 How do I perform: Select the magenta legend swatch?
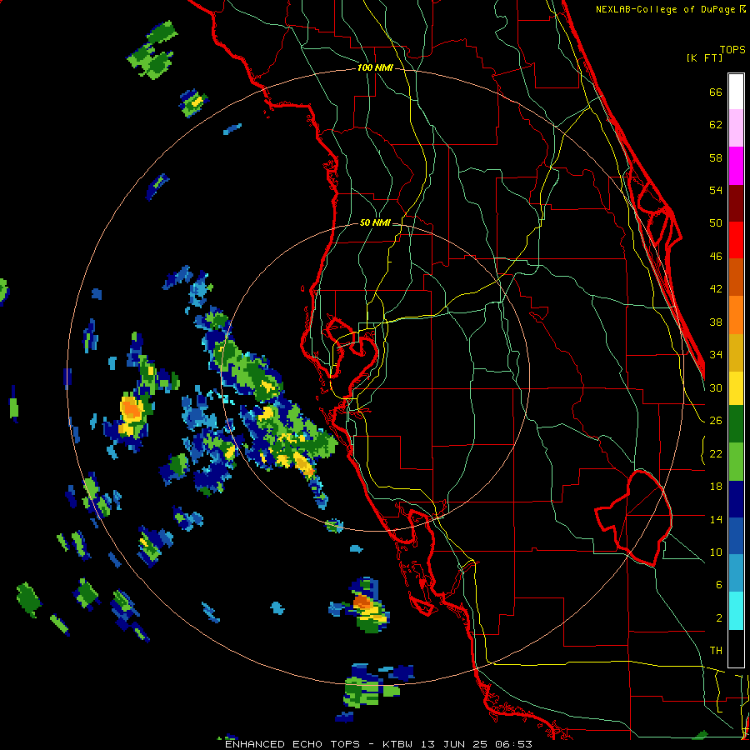pyautogui.click(x=736, y=166)
